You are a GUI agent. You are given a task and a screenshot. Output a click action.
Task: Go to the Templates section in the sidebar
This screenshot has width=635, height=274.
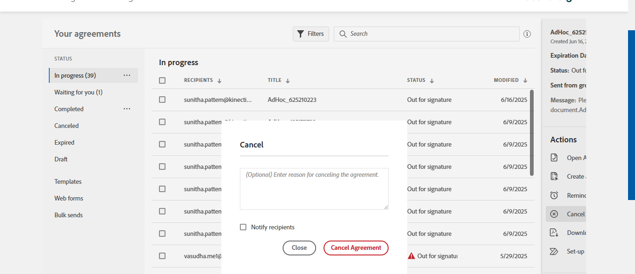(68, 181)
